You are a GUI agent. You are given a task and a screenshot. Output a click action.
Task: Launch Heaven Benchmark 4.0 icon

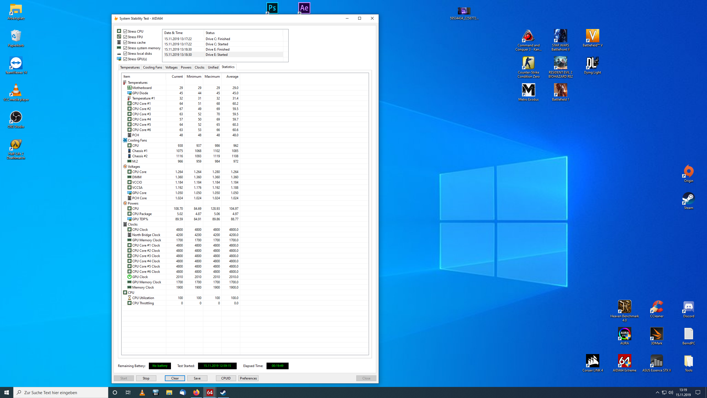click(624, 307)
